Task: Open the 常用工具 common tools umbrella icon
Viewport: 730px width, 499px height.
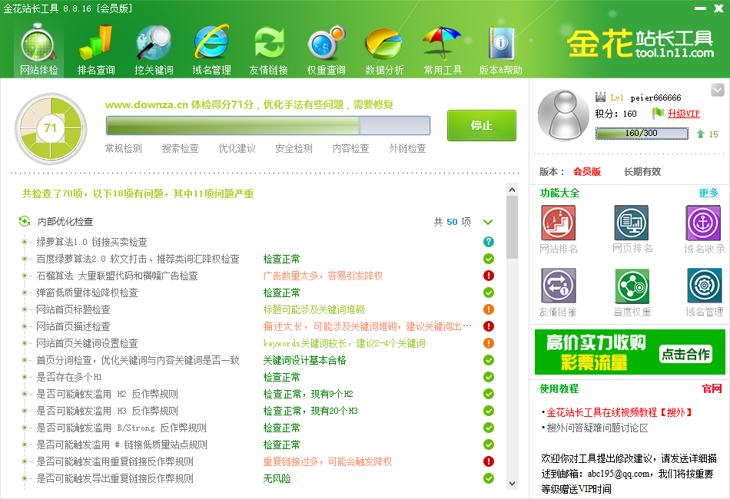Action: click(x=443, y=50)
